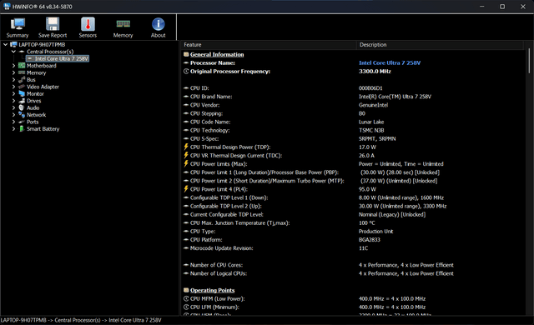Click the LAPTOP-9H07TPMB computer icon
The width and height of the screenshot is (534, 325).
(x=13, y=44)
